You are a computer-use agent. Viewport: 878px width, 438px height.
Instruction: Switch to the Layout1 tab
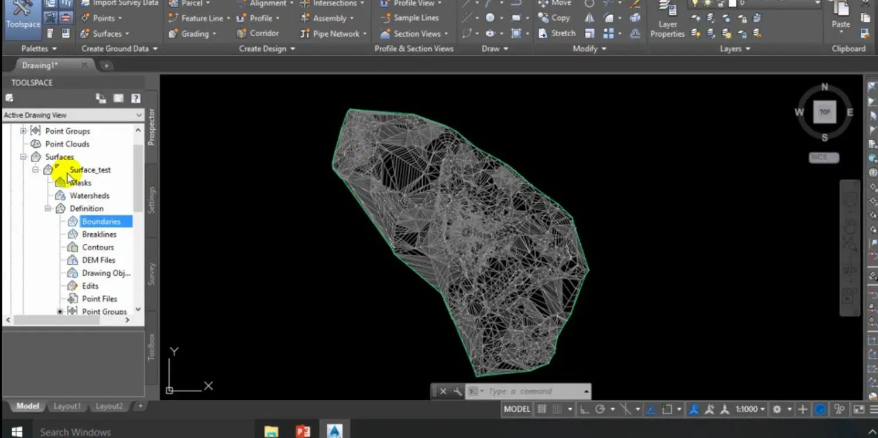(x=67, y=406)
